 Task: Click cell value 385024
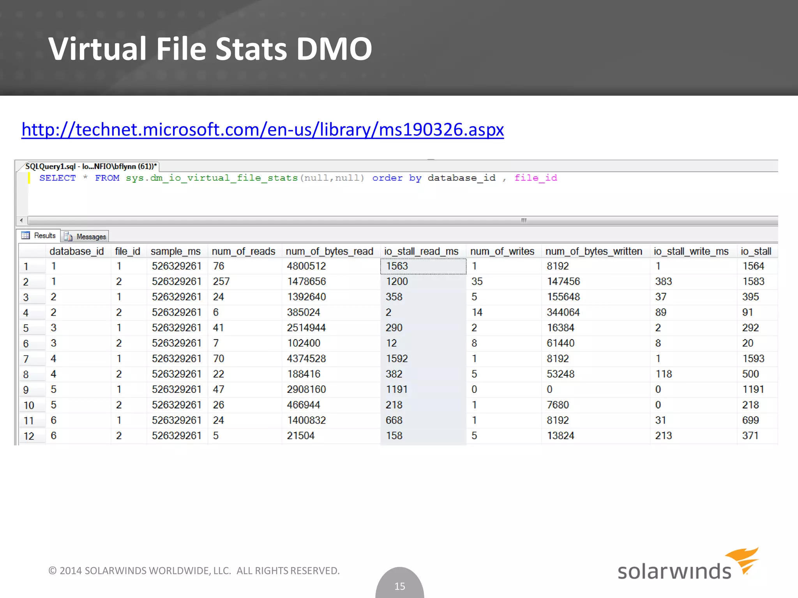pos(304,313)
